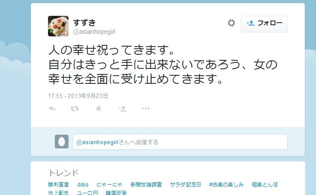Favorite the tweet with star icon
Viewport: 316px width, 195px height.
click(98, 109)
